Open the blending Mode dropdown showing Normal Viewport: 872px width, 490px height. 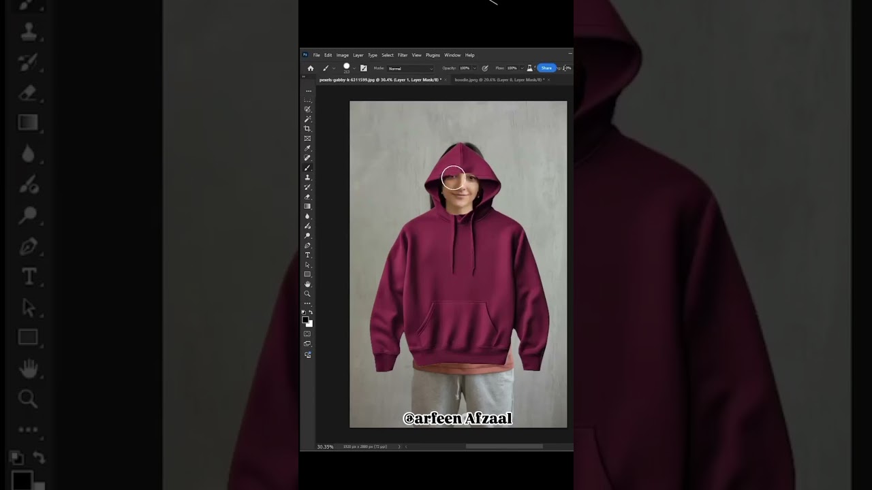410,68
